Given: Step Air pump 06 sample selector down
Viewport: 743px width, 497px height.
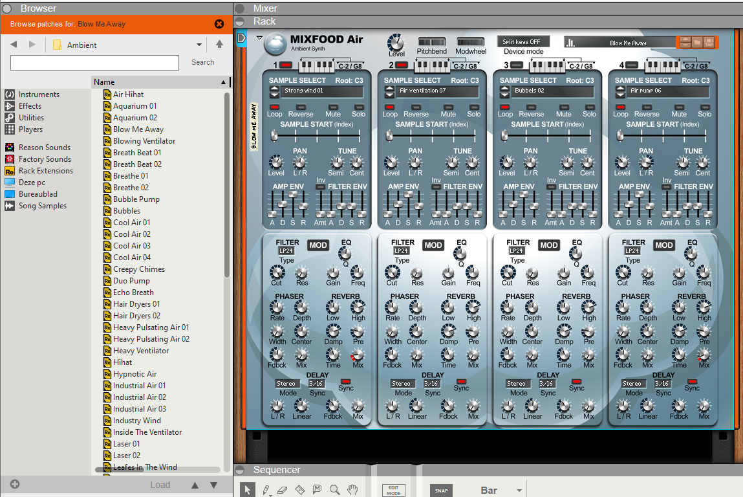Looking at the screenshot, I should (620, 95).
